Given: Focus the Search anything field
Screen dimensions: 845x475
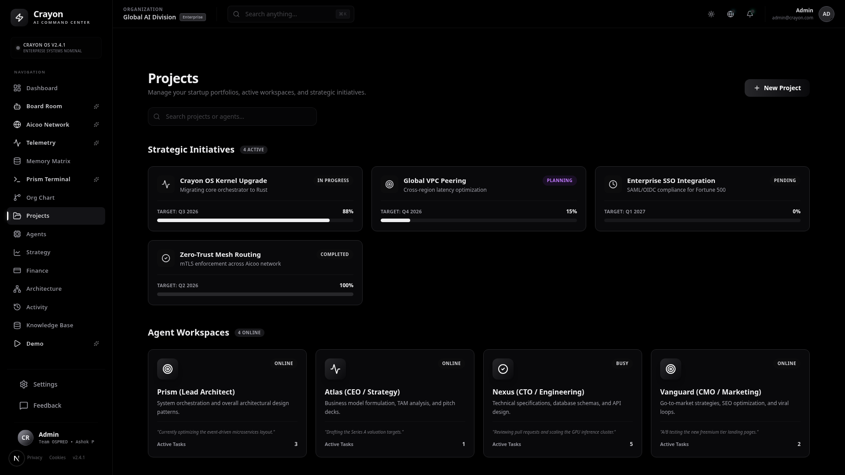Looking at the screenshot, I should tap(291, 14).
